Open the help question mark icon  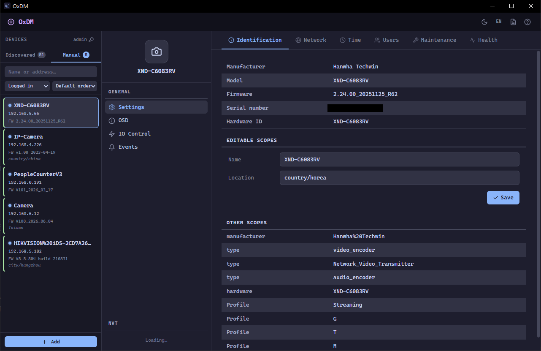[527, 22]
